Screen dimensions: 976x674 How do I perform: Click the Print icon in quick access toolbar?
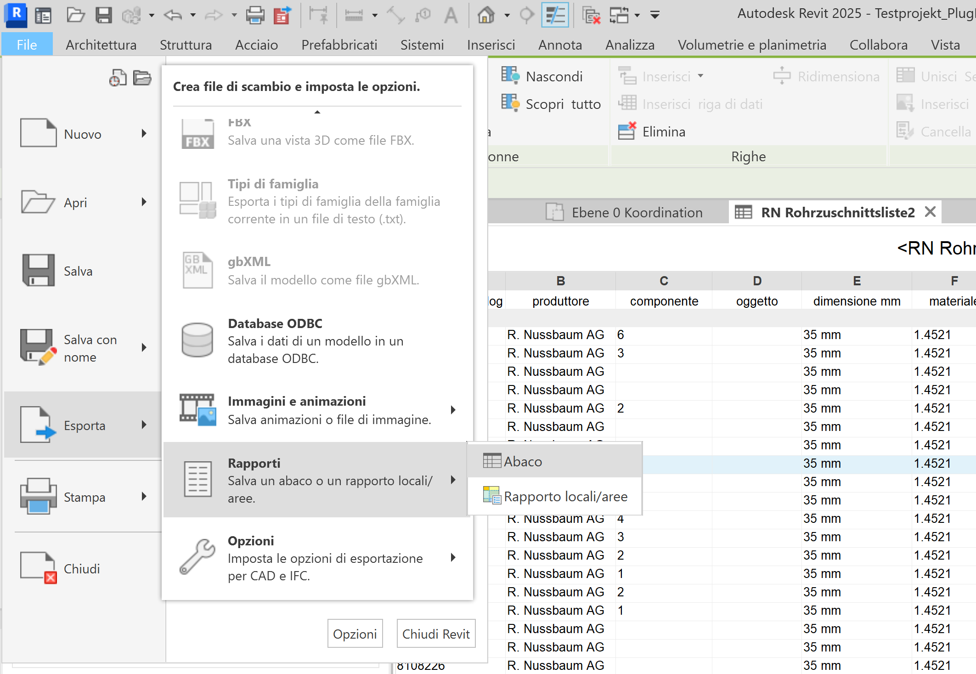coord(255,15)
